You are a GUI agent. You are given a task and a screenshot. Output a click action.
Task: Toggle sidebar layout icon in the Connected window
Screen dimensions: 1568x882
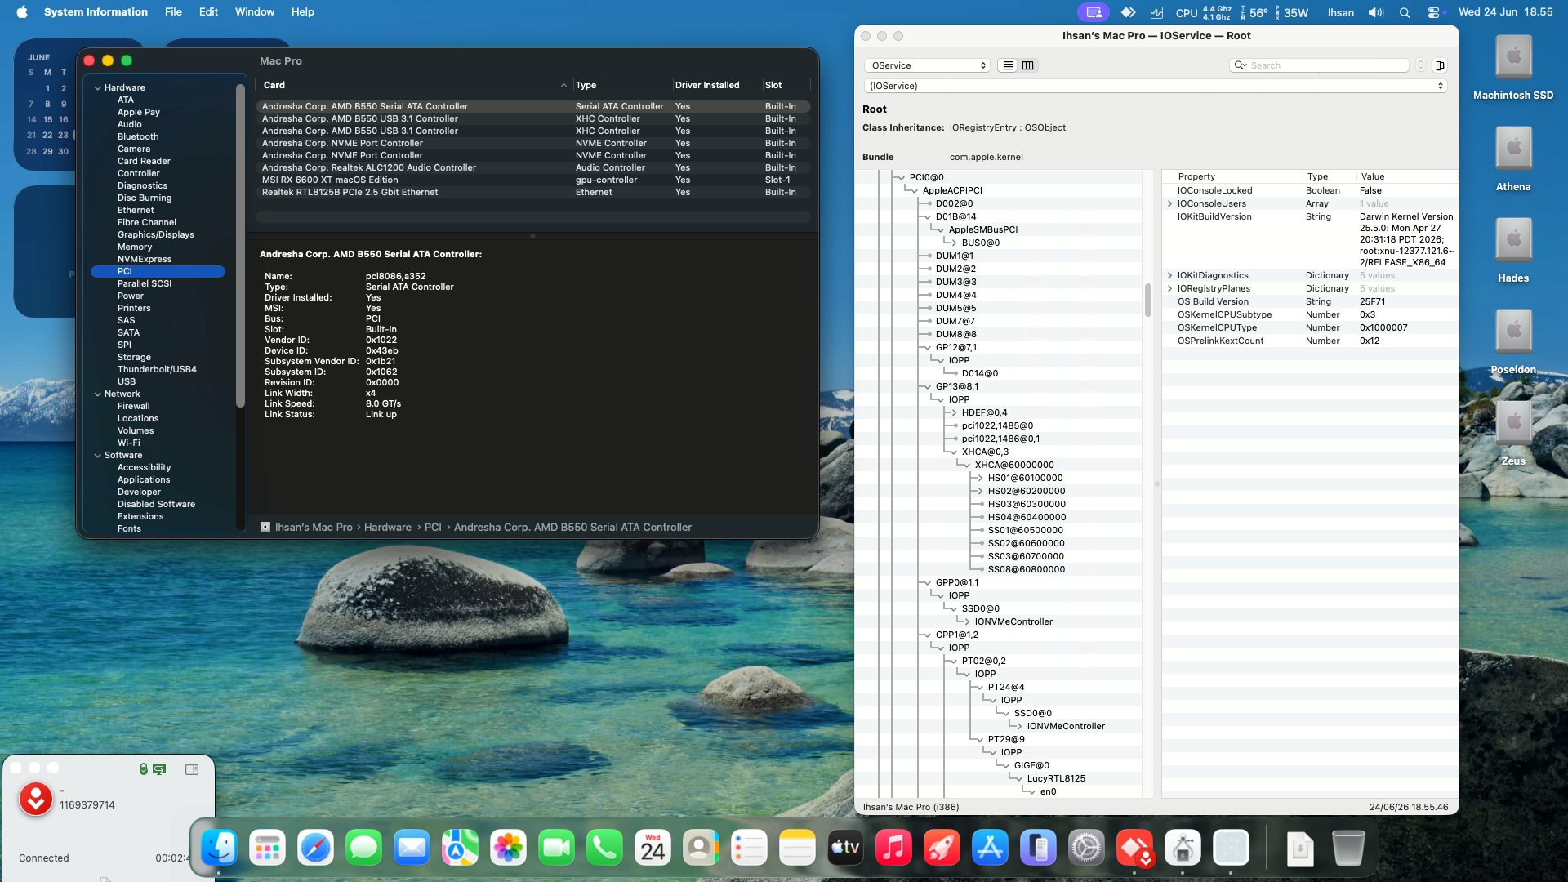(x=192, y=769)
